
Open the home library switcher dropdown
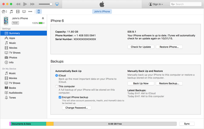4,11
